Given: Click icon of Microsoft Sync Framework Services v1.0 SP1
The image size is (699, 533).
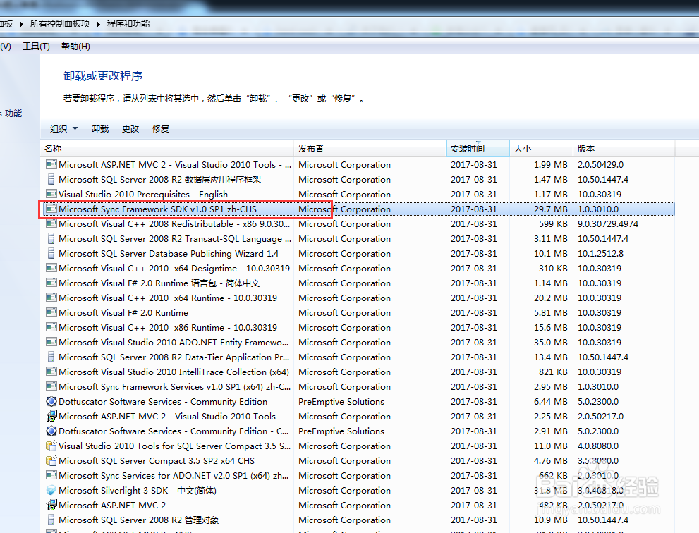Looking at the screenshot, I should click(x=51, y=386).
